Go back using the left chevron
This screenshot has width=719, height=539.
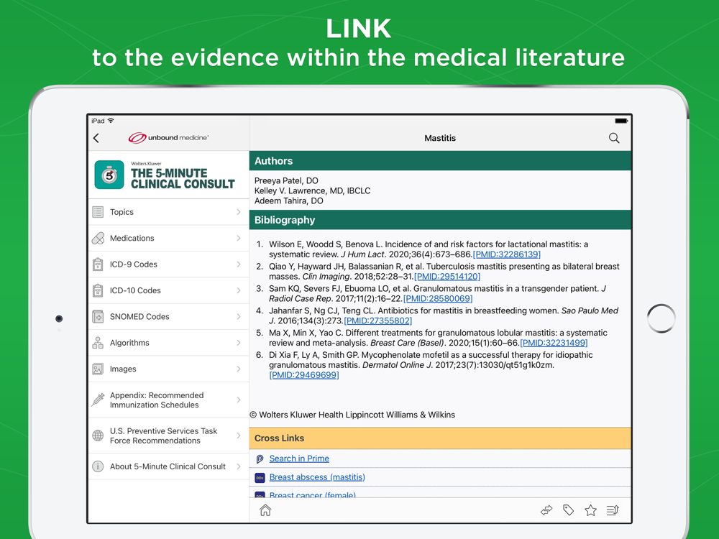(96, 138)
